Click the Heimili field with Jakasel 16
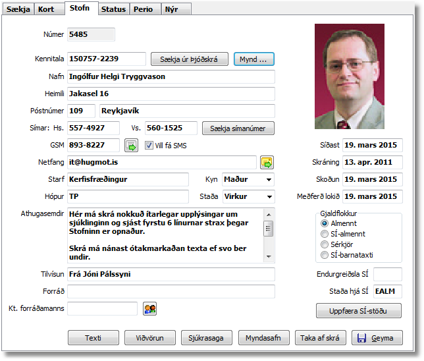This screenshot has height=361, width=424. point(171,94)
